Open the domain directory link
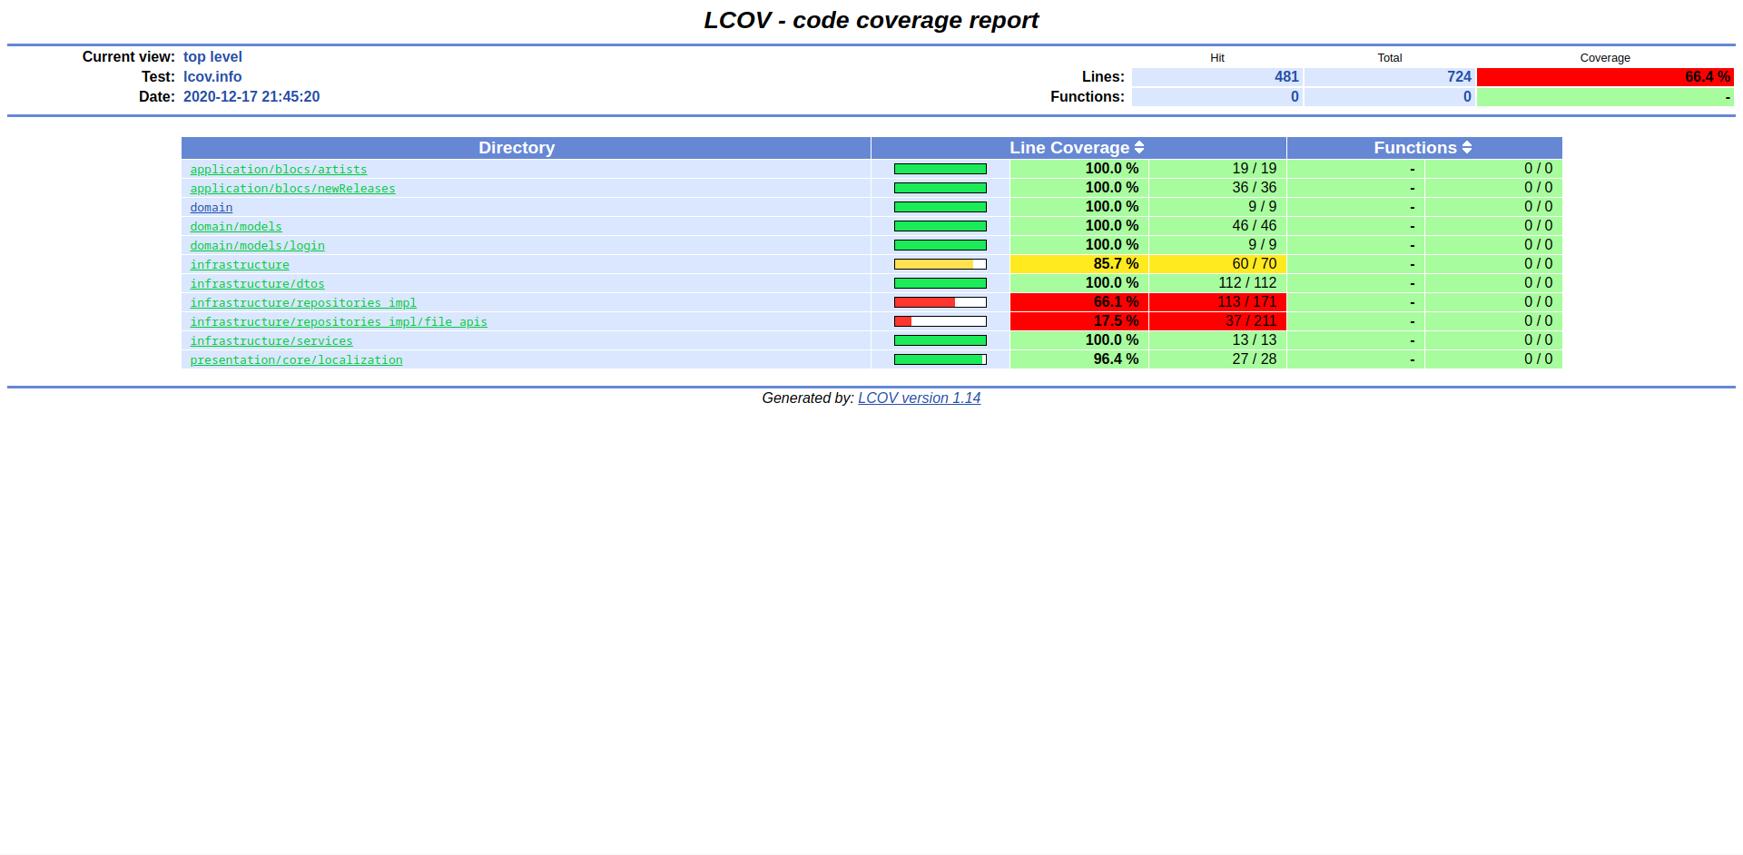Screen dimensions: 1743x855 point(212,208)
